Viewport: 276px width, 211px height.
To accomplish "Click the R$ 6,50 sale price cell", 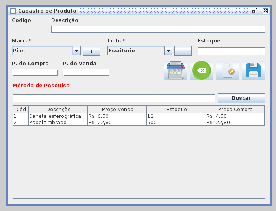I will (117, 116).
